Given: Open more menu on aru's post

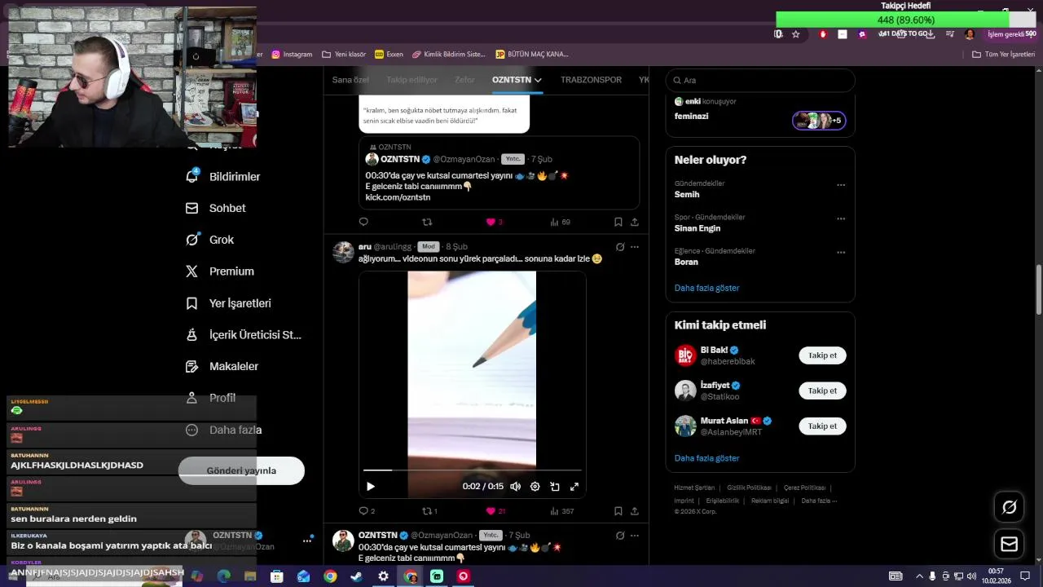Looking at the screenshot, I should click(x=634, y=247).
